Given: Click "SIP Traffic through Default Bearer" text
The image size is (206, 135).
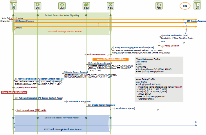Looking at the screenshot, I should click(x=64, y=32).
